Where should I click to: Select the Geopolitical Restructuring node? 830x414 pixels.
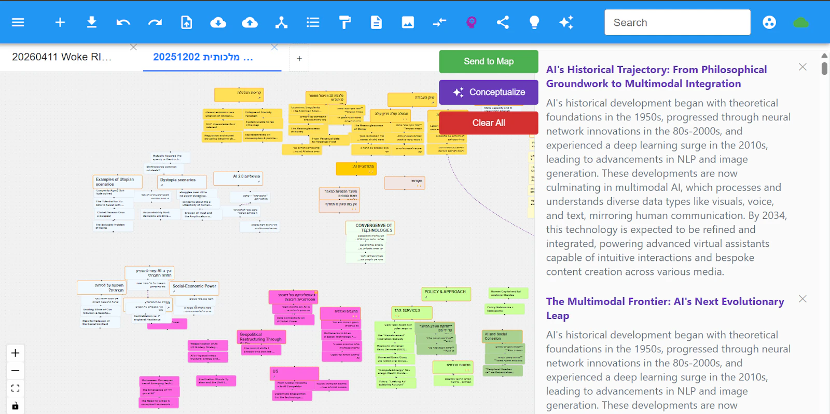tap(262, 337)
